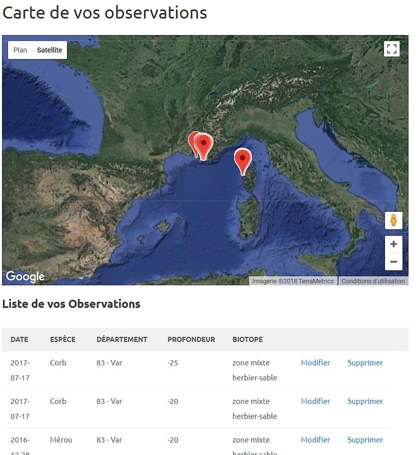Image resolution: width=416 pixels, height=455 pixels.
Task: Select the -25 depth value
Action: tap(173, 363)
